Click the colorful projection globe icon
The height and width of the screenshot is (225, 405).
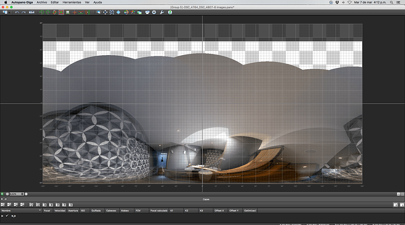[x=126, y=12]
